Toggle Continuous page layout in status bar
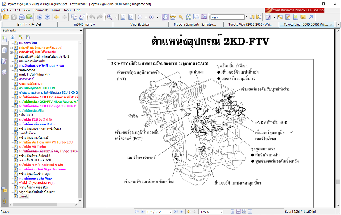 pos(238,212)
